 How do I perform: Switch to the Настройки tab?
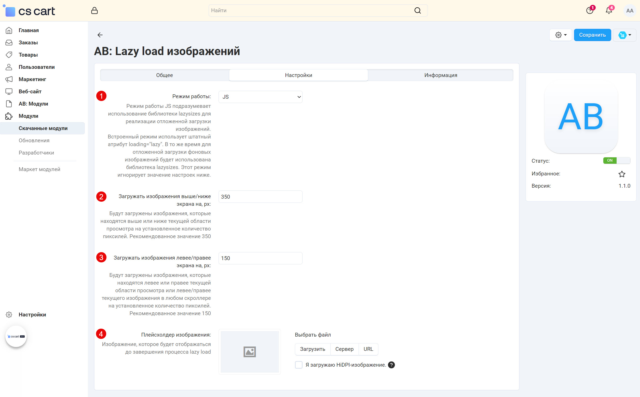(x=298, y=75)
